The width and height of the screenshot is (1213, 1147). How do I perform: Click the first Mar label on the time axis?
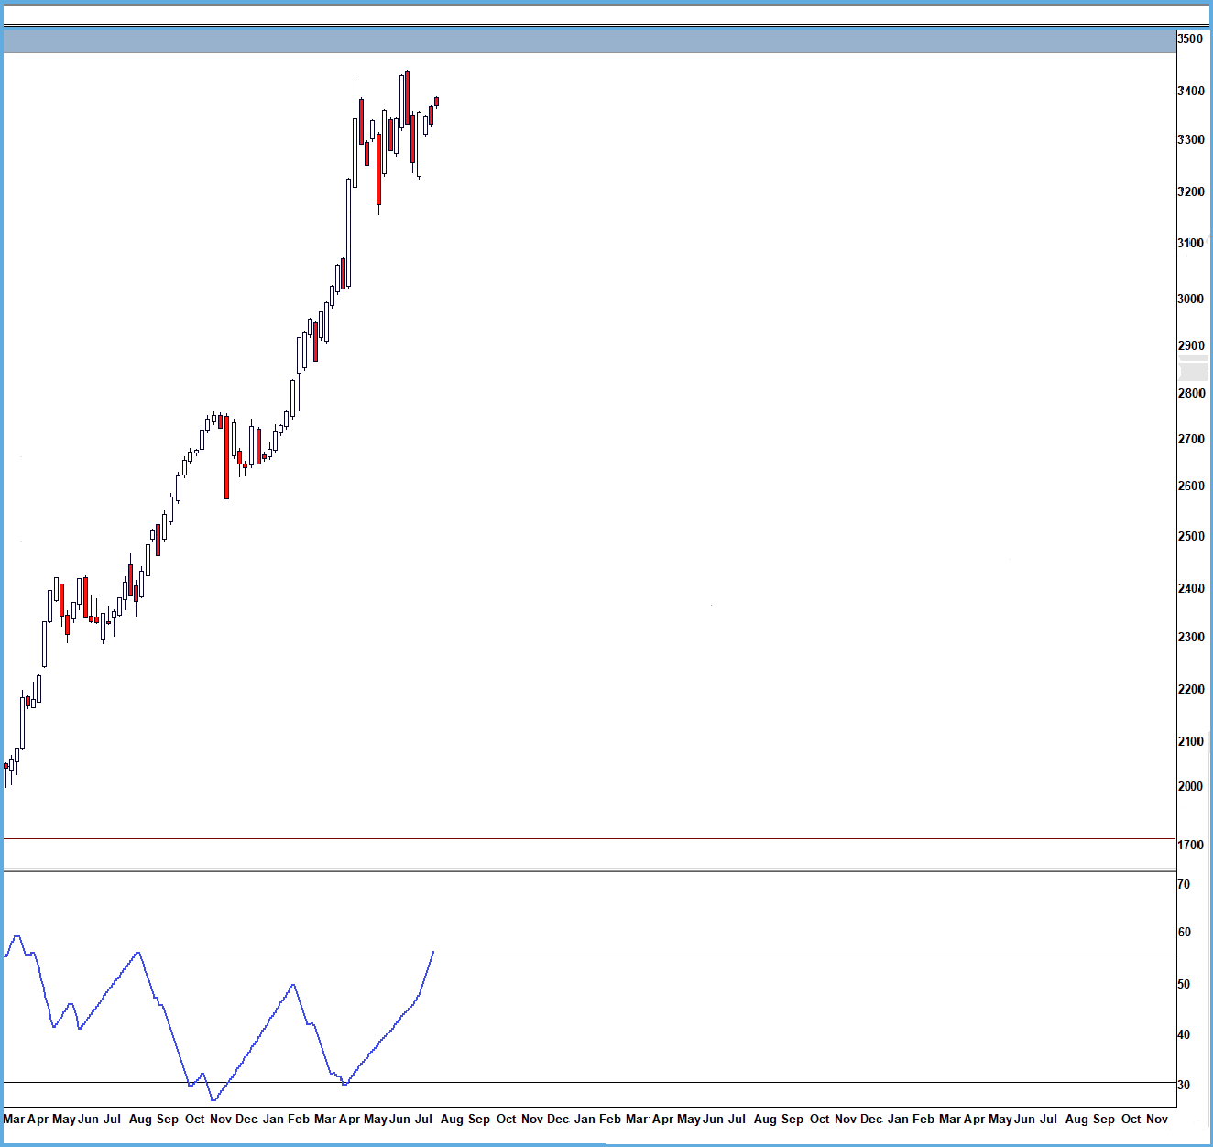tap(14, 1119)
